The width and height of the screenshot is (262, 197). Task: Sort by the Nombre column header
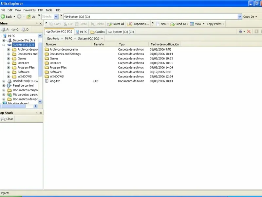pyautogui.click(x=68, y=44)
